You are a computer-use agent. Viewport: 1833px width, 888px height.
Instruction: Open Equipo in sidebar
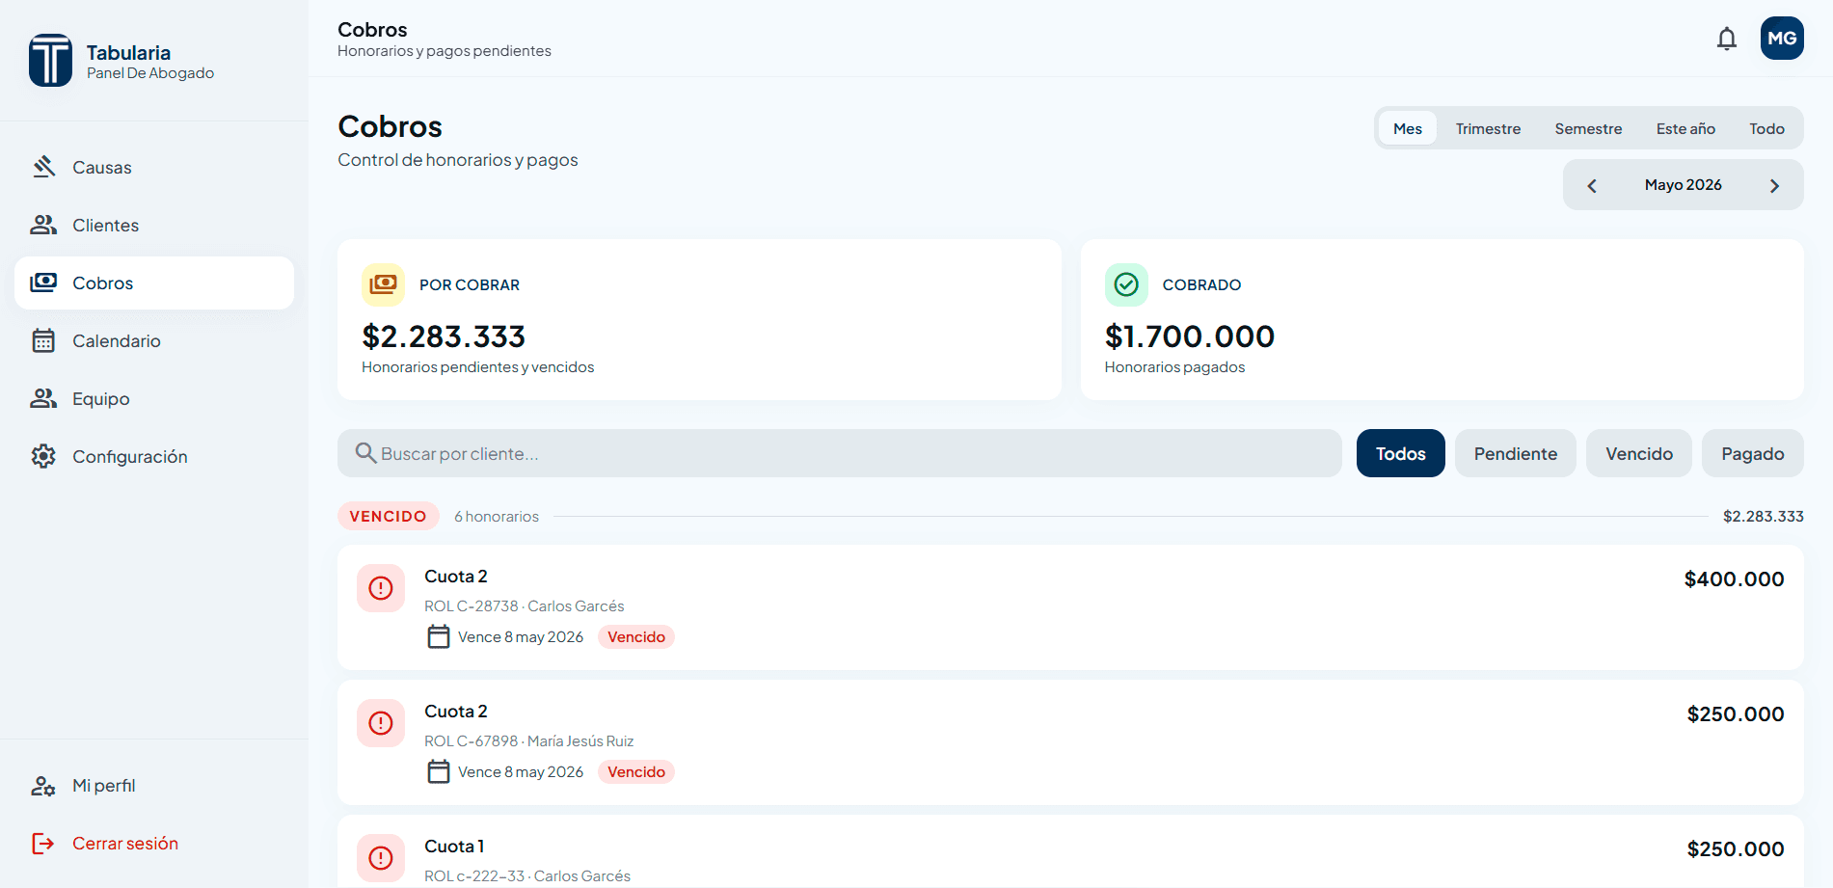154,398
